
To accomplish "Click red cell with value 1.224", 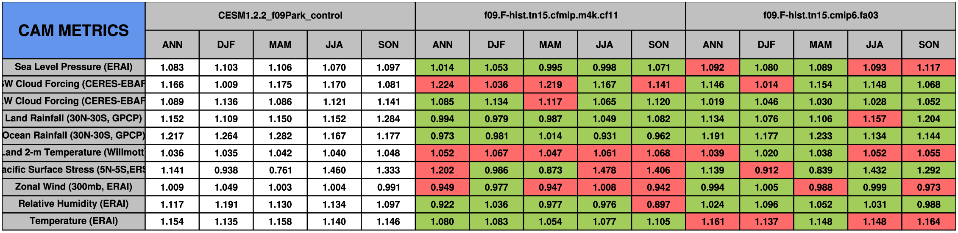I will [443, 85].
